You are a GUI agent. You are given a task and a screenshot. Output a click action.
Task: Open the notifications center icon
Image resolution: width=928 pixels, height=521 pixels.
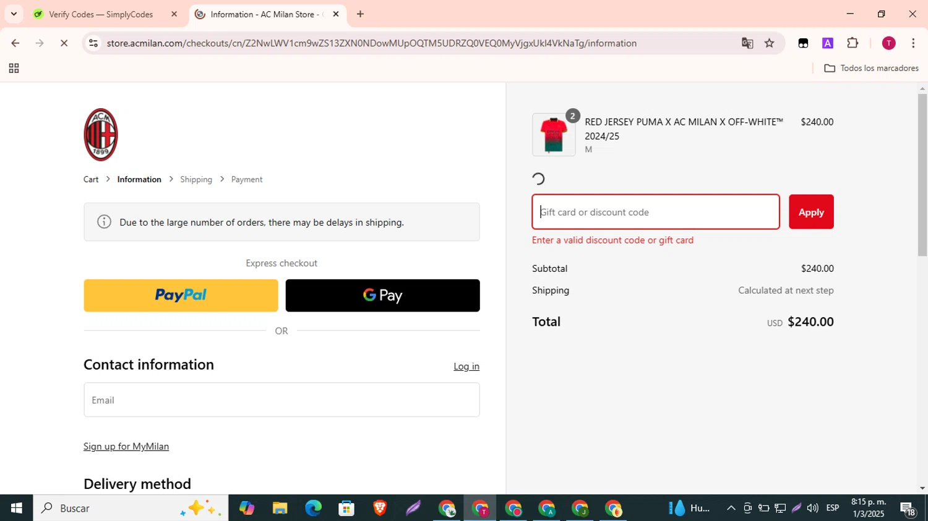click(908, 509)
